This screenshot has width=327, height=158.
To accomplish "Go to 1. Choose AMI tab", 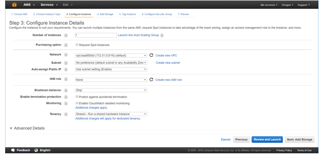I will [x=19, y=14].
